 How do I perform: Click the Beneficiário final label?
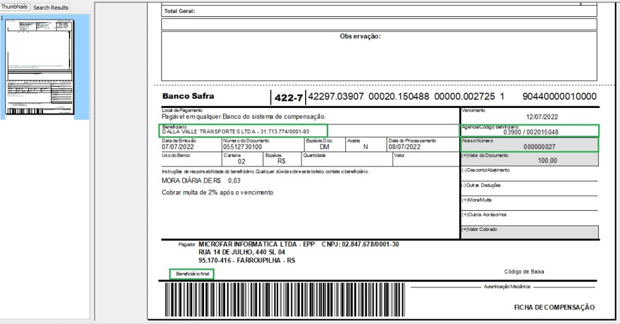click(192, 274)
